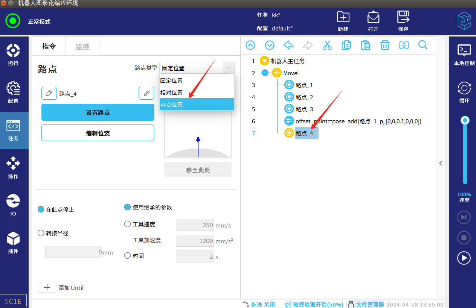Click the delete trash icon
The width and height of the screenshot is (476, 308).
point(384,46)
